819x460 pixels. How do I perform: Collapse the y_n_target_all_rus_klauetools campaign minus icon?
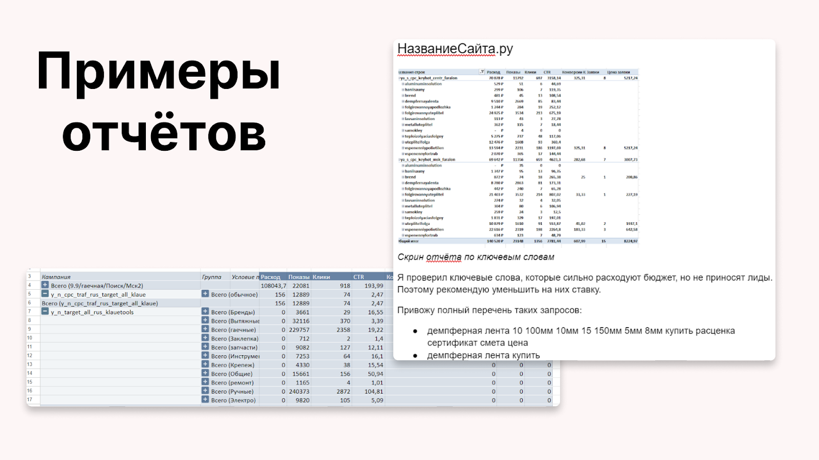(45, 311)
